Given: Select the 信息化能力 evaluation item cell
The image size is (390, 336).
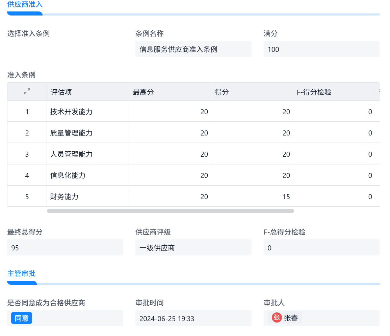Looking at the screenshot, I should click(87, 175).
